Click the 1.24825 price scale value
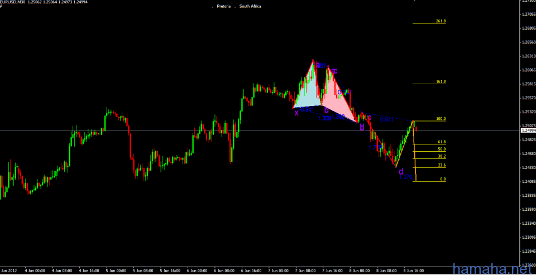This screenshot has height=275, width=536. click(x=529, y=139)
